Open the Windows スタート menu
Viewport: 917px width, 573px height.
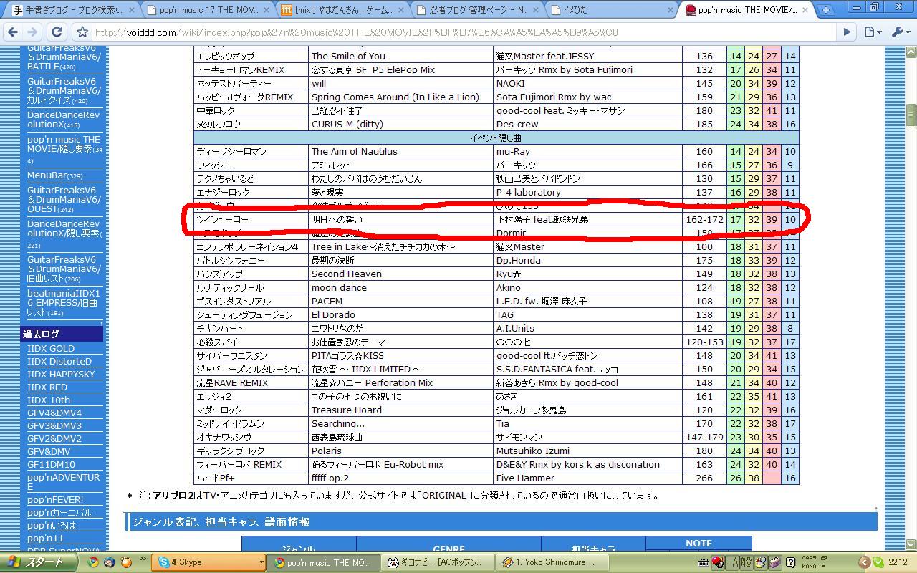pyautogui.click(x=39, y=562)
